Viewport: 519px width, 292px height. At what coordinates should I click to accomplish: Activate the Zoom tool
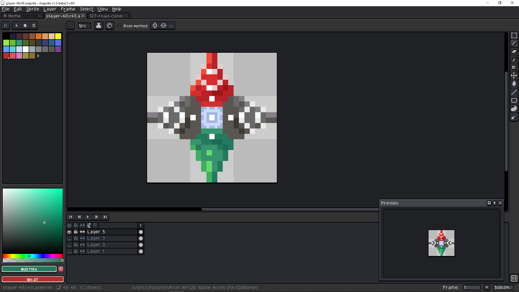[514, 68]
